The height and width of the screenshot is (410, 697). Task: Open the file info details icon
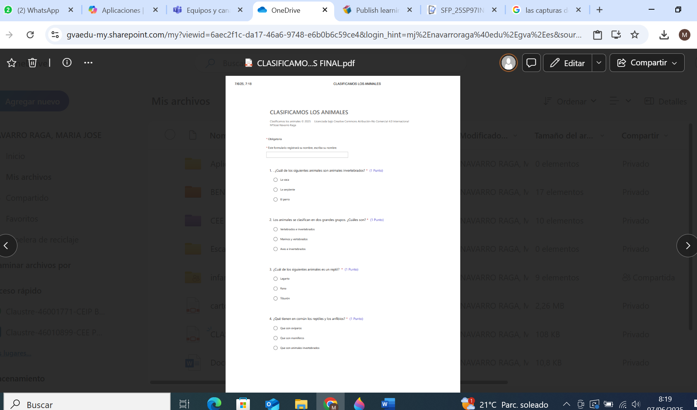pos(67,63)
